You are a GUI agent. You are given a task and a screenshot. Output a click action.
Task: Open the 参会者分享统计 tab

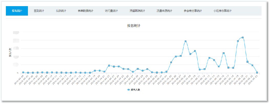193,11
